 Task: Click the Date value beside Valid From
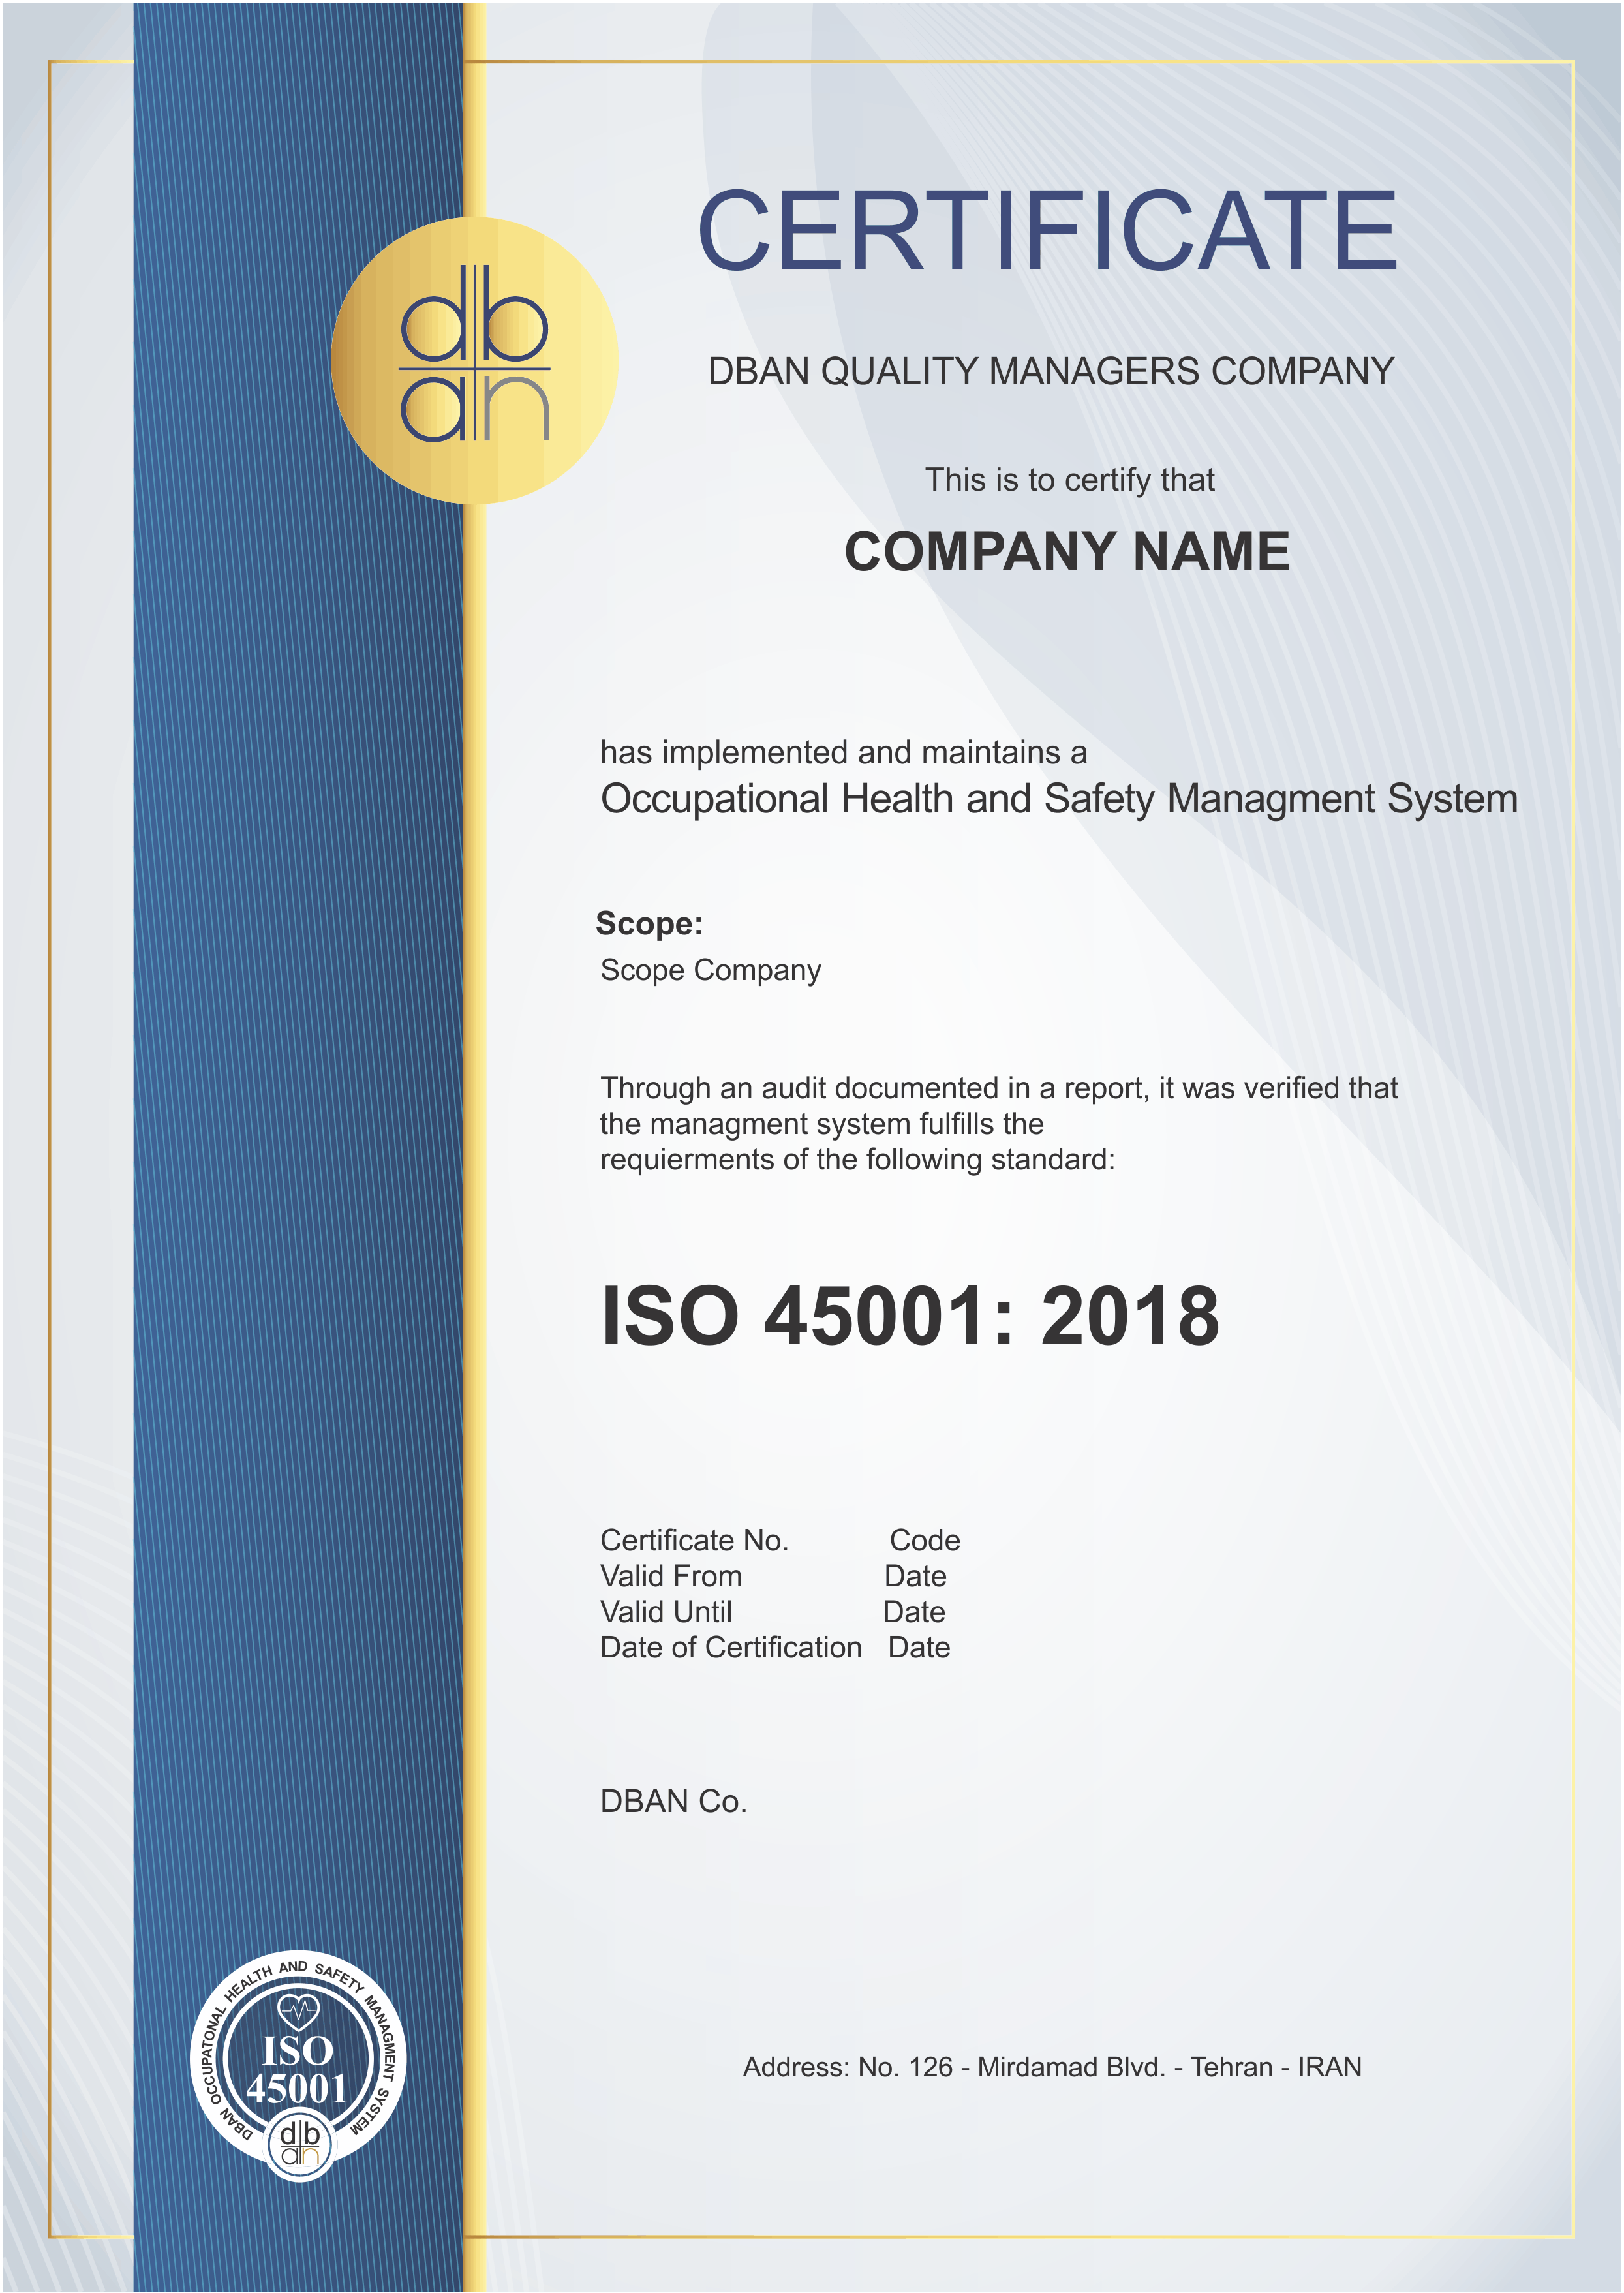(915, 1576)
